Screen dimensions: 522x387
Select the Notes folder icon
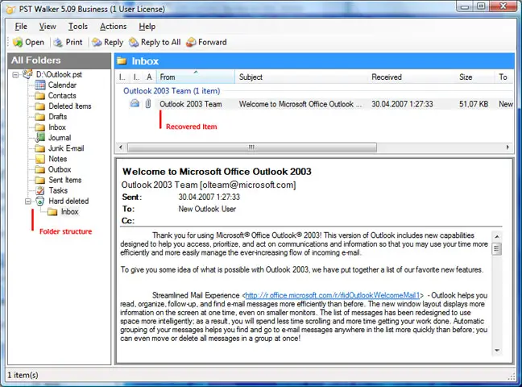point(40,159)
